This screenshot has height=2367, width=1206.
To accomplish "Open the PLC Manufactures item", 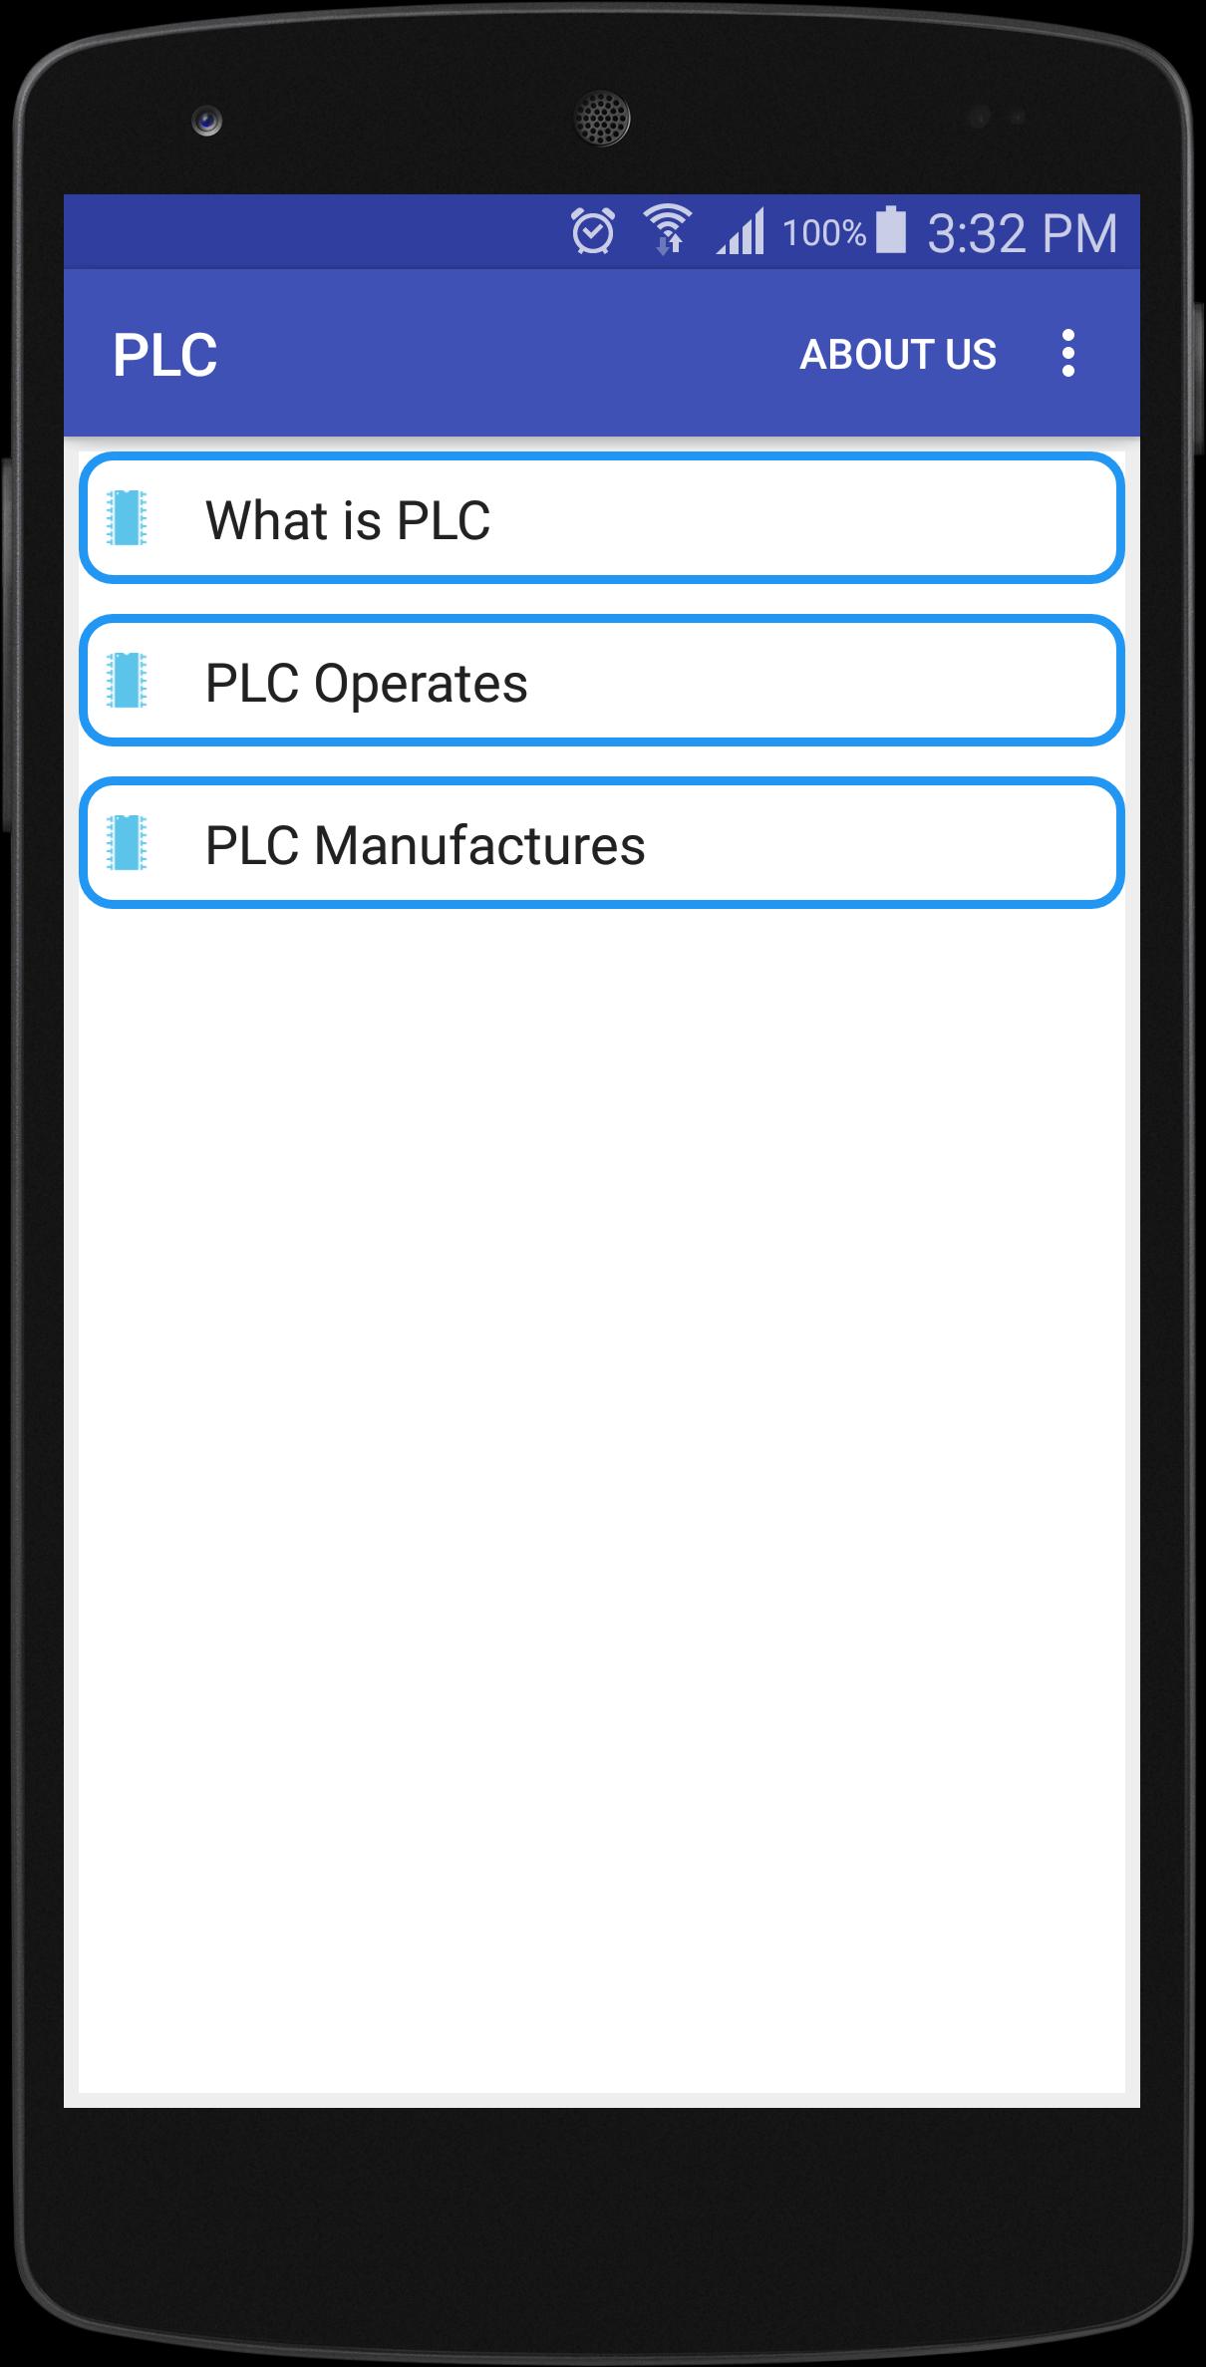I will 602,843.
